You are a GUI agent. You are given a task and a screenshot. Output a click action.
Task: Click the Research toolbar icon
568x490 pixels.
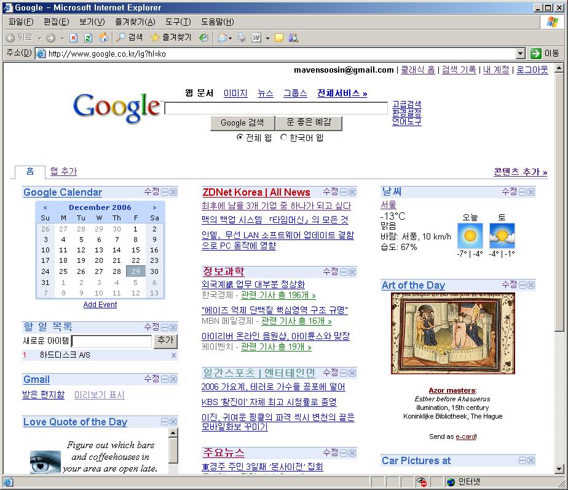[293, 38]
